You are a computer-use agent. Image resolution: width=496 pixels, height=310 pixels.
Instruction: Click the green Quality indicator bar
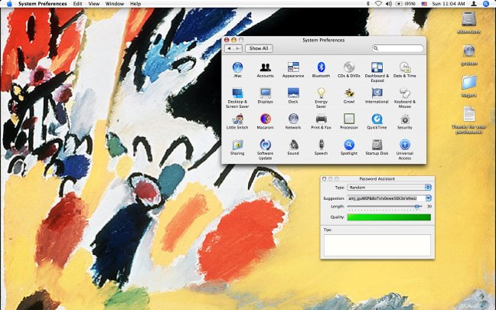pyautogui.click(x=389, y=217)
